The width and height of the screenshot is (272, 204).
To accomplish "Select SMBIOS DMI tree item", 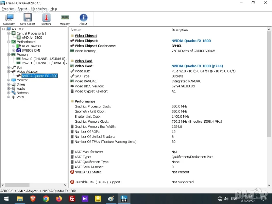I will tap(31, 50).
